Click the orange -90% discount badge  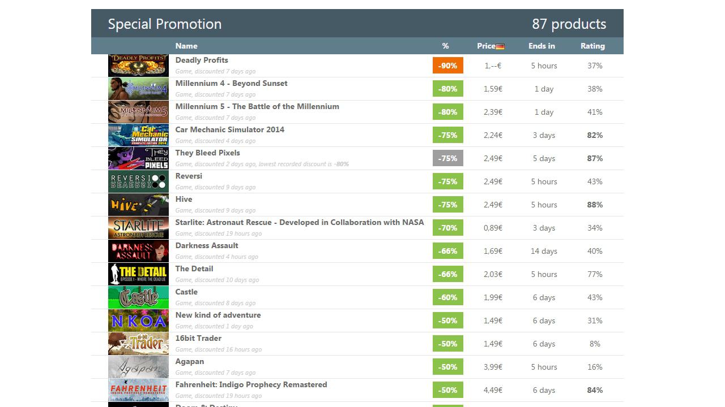pos(448,66)
